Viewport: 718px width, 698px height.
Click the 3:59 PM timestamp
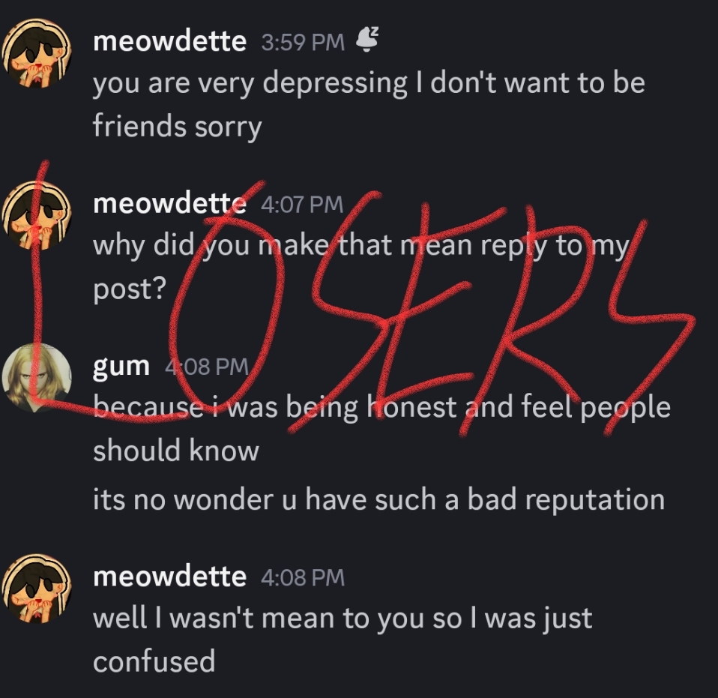pyautogui.click(x=303, y=42)
